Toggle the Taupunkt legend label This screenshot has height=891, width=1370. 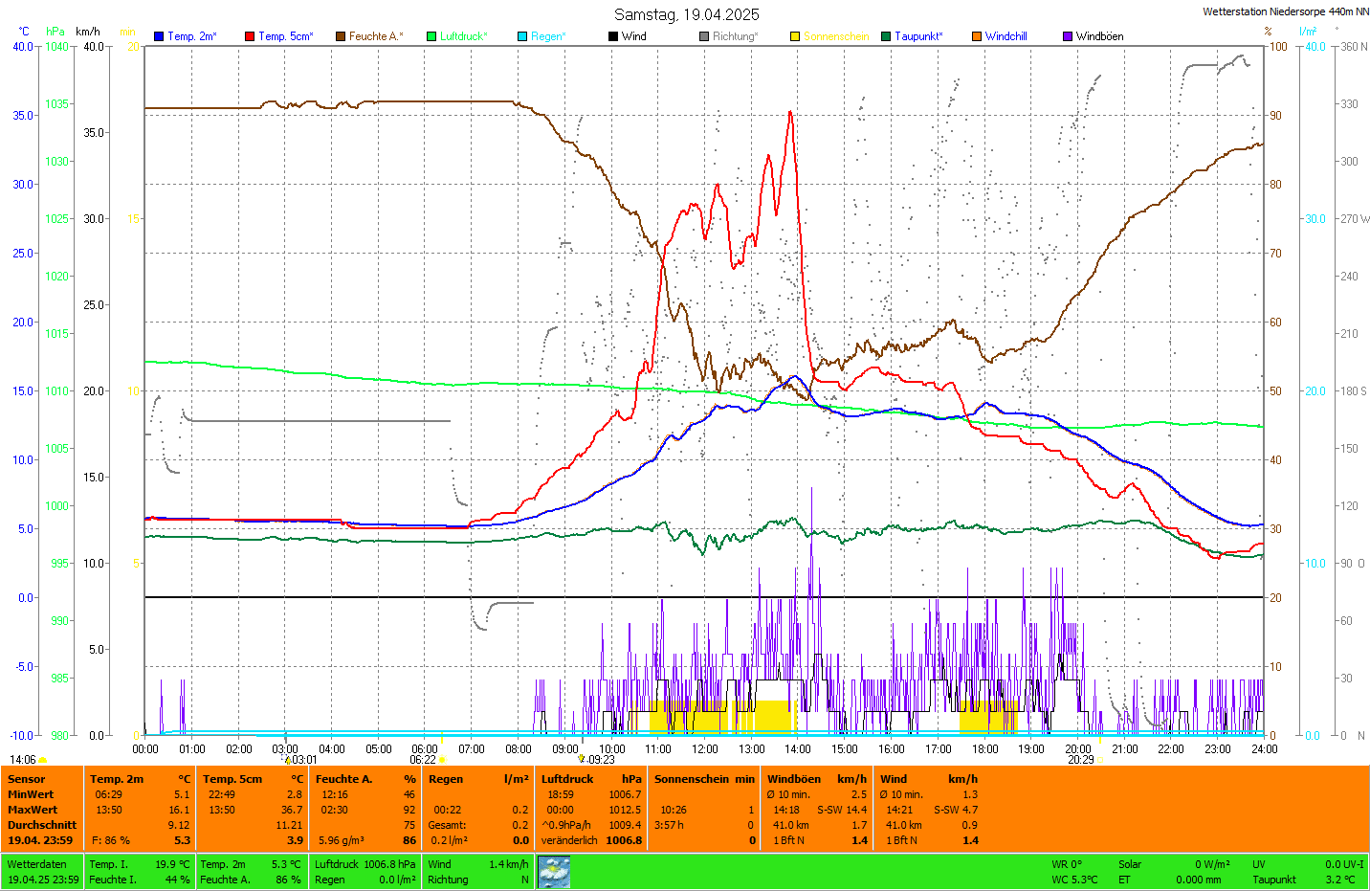tap(917, 36)
